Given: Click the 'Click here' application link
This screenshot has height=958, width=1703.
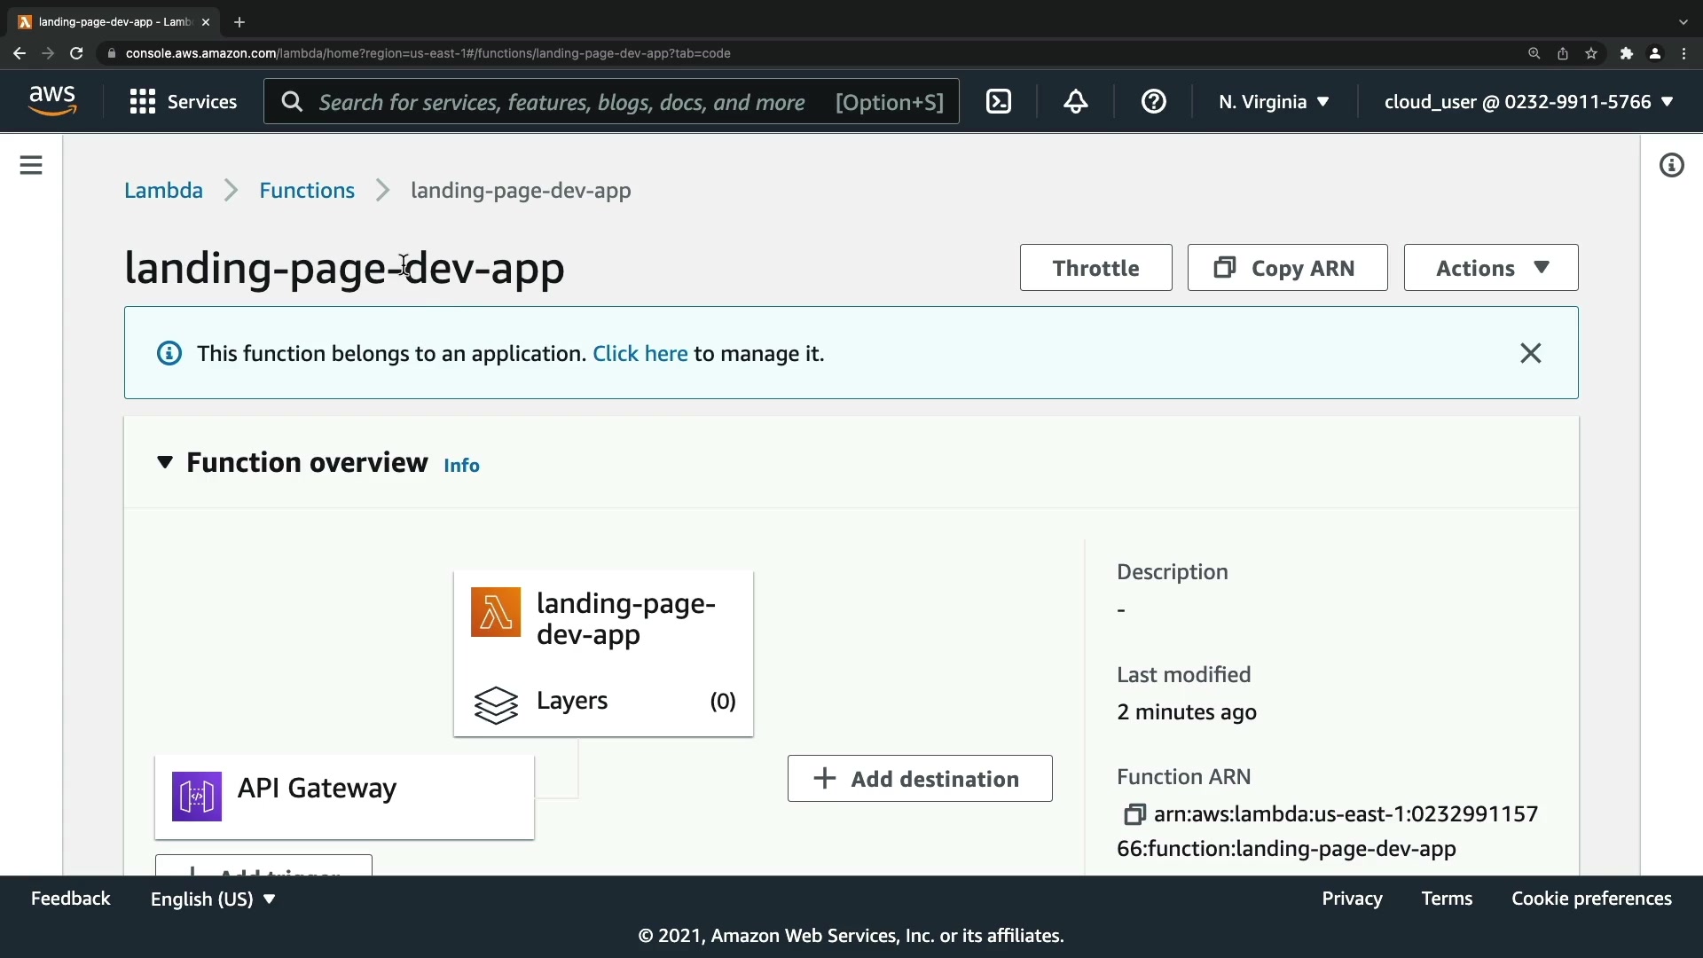Looking at the screenshot, I should click(x=640, y=354).
